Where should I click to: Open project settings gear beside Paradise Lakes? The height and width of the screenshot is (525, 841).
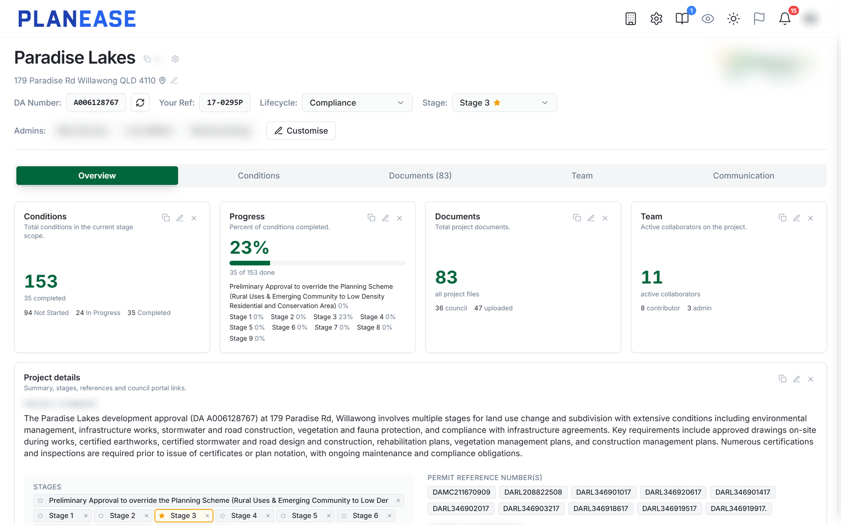click(x=175, y=59)
